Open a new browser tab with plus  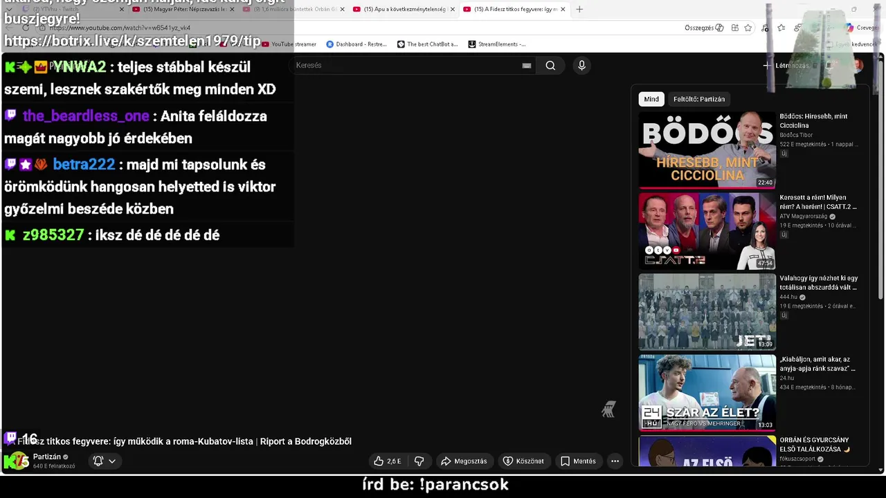coord(579,9)
